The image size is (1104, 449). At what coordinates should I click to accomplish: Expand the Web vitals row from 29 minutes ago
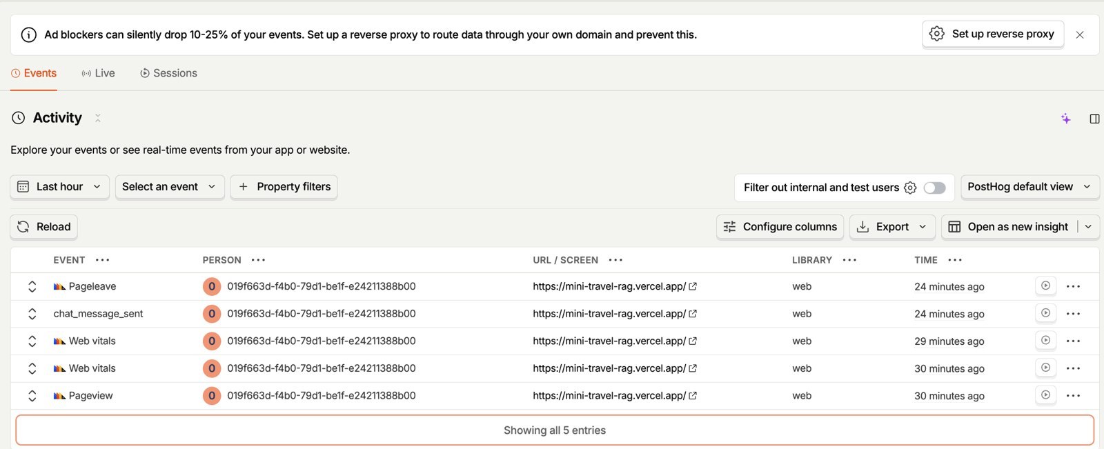(32, 341)
